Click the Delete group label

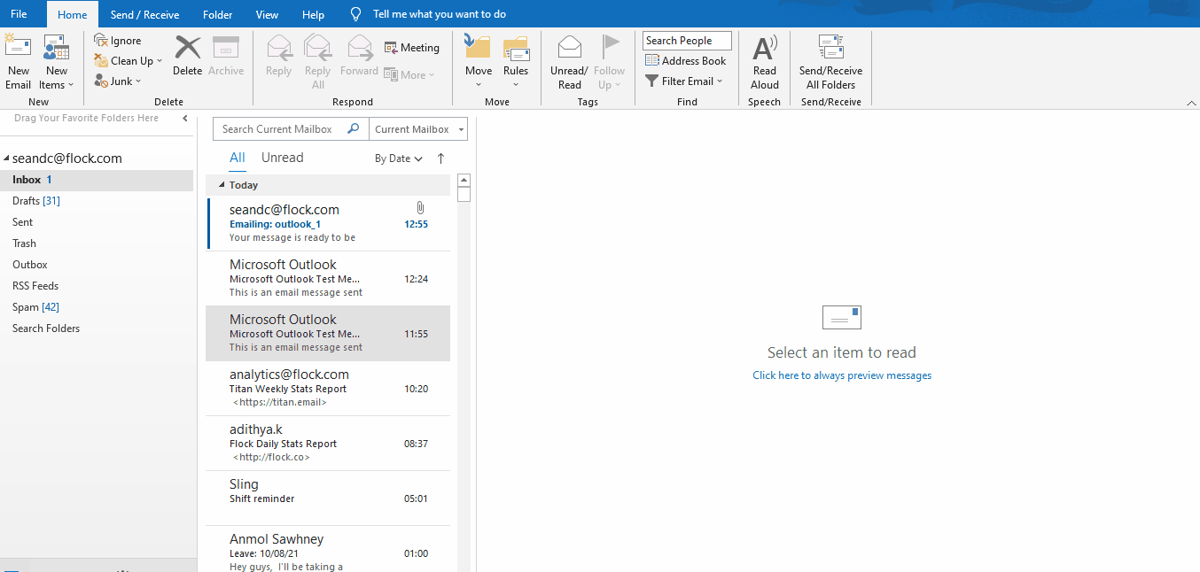click(168, 102)
